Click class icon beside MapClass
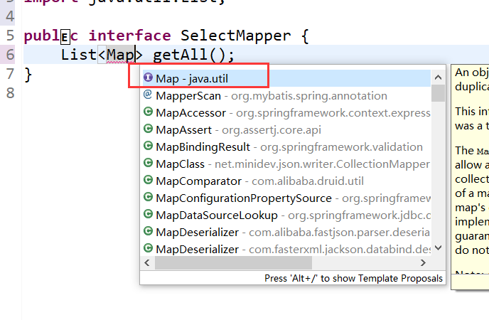This screenshot has height=320, width=489. point(148,163)
